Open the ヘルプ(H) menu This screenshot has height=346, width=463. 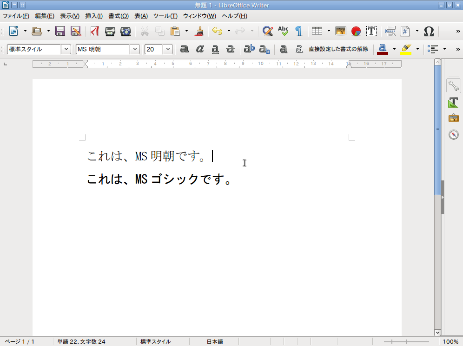point(234,16)
